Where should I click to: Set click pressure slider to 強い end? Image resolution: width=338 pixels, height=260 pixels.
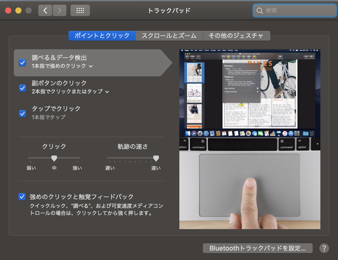(x=77, y=158)
